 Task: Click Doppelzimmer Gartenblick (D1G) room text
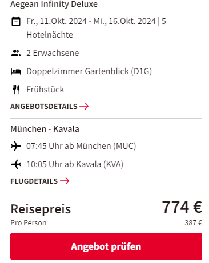(89, 71)
